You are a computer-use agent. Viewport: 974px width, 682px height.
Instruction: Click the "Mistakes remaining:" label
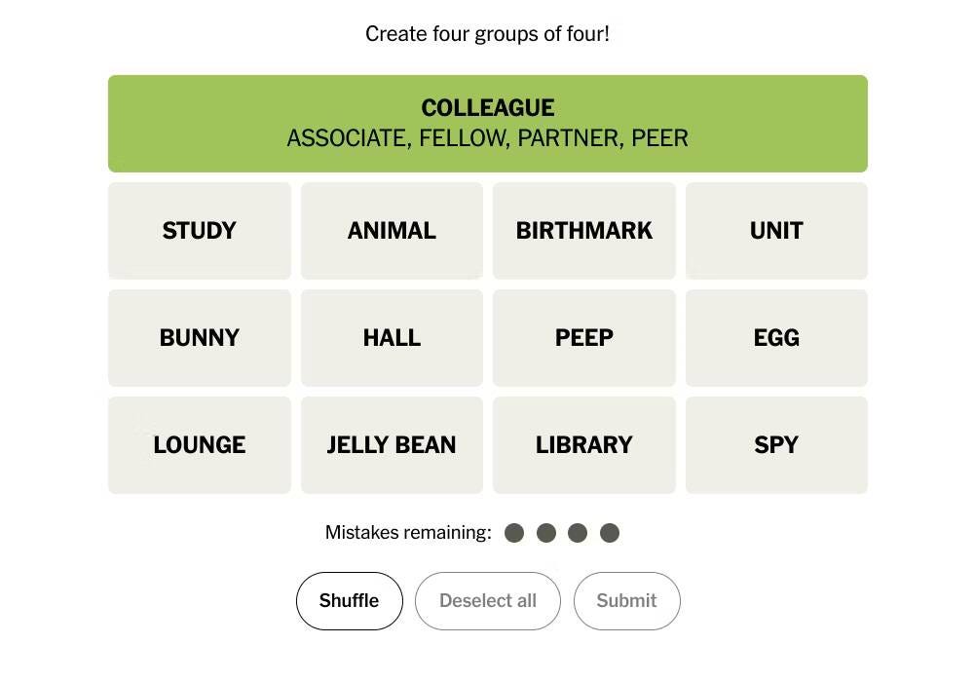click(408, 533)
